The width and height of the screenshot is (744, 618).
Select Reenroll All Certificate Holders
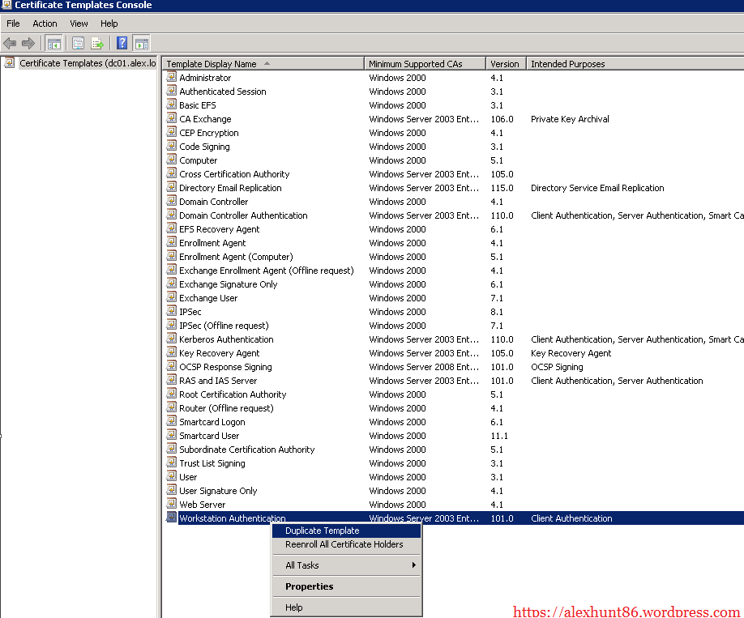coord(344,544)
